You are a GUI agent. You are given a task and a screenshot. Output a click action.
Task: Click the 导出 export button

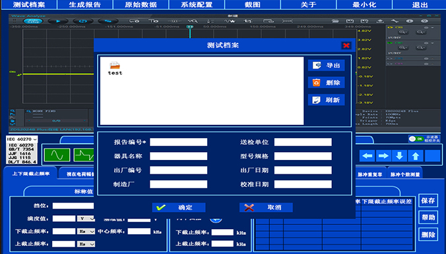click(326, 65)
